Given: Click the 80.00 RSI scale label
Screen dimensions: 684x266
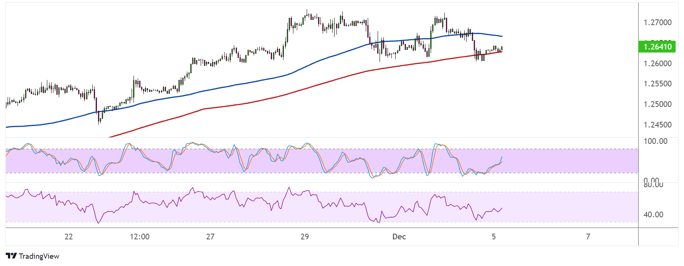Looking at the screenshot, I should 653,185.
